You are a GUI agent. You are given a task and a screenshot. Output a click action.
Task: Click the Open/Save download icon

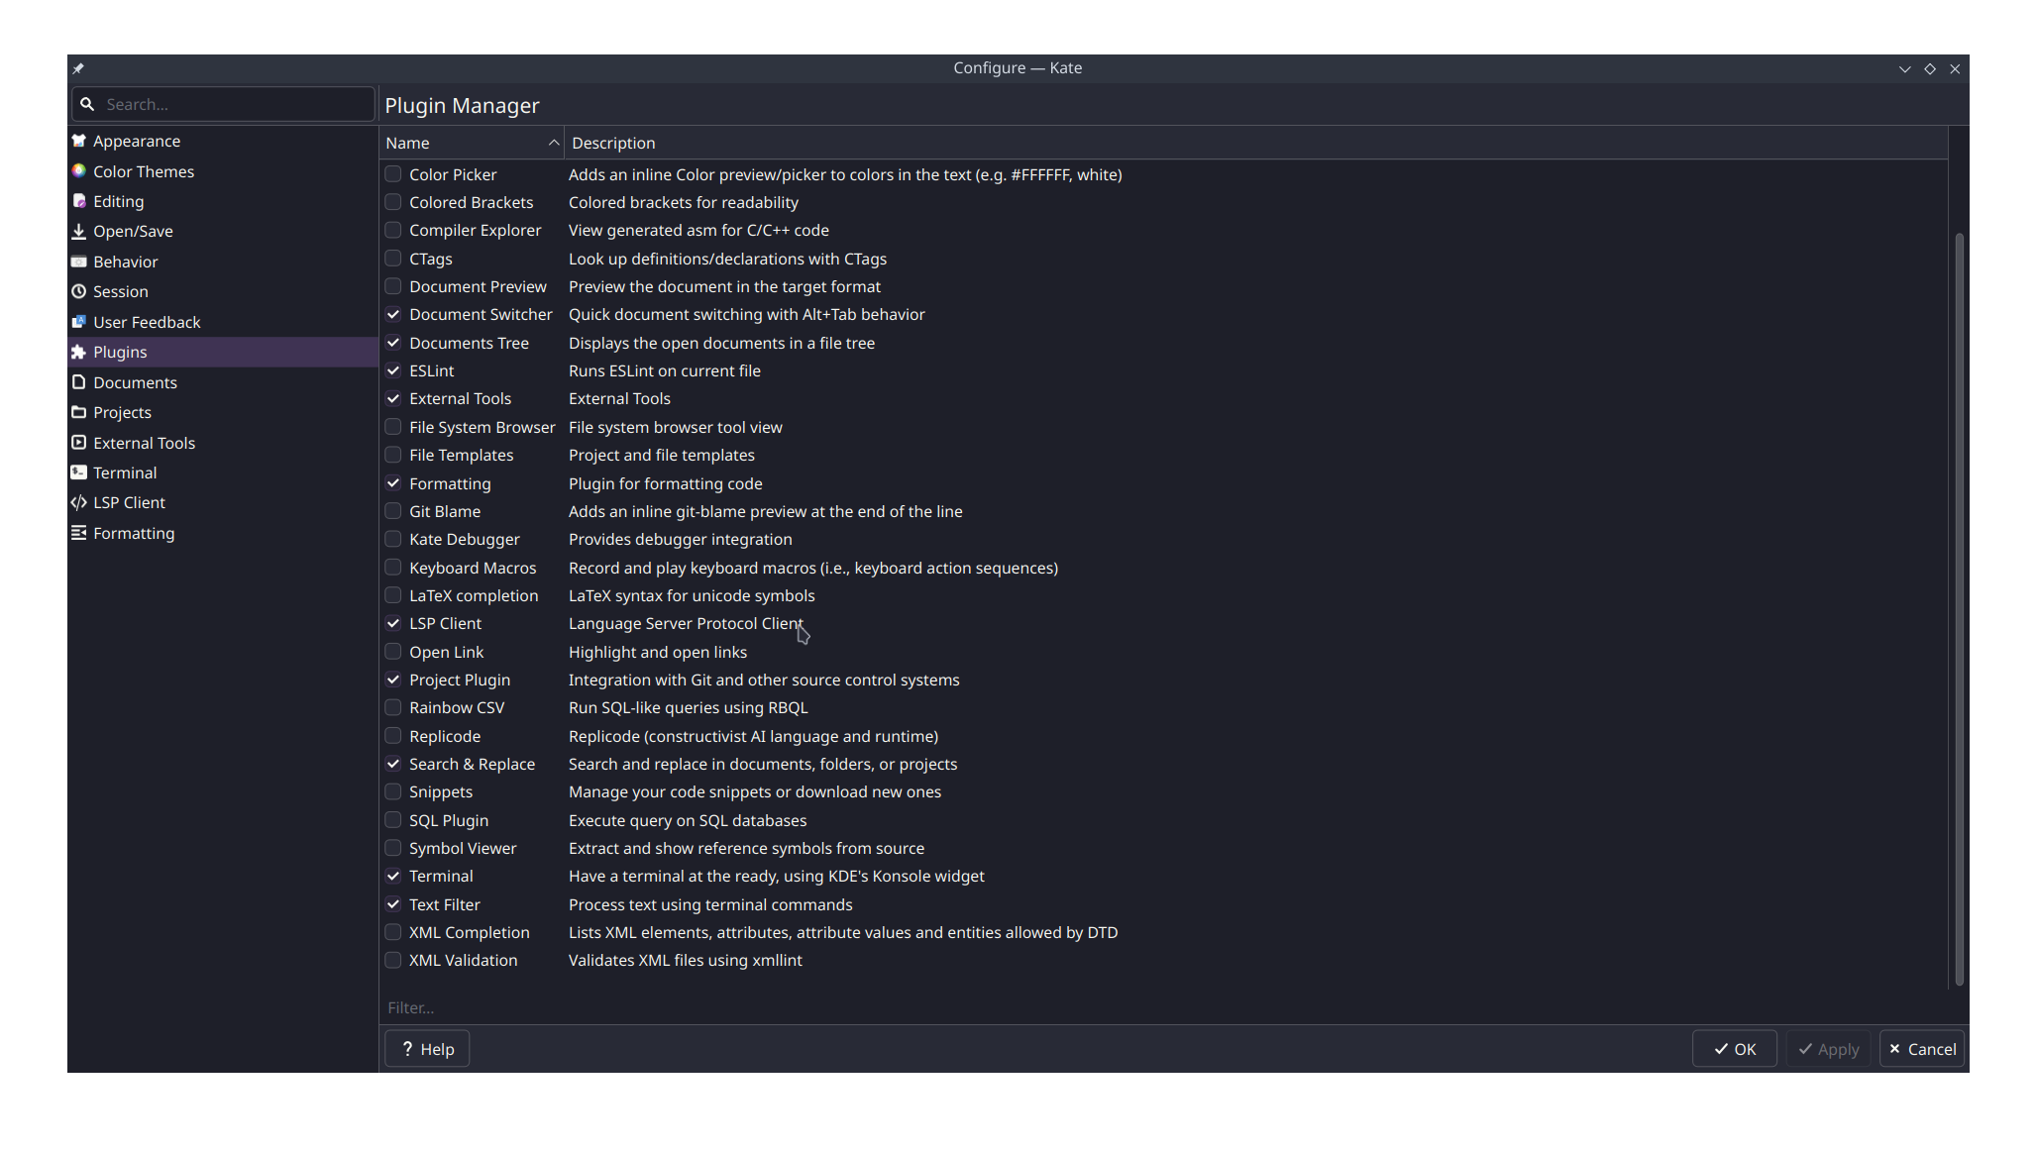(x=79, y=231)
